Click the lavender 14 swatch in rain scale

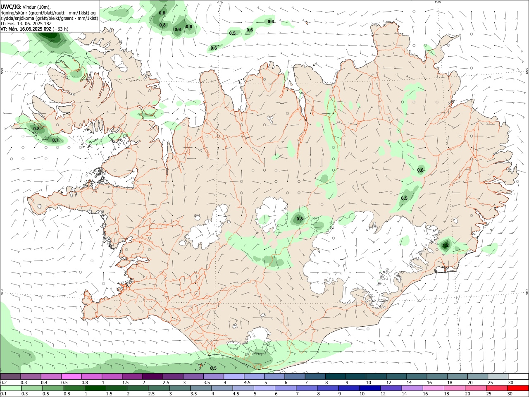coord(412,388)
